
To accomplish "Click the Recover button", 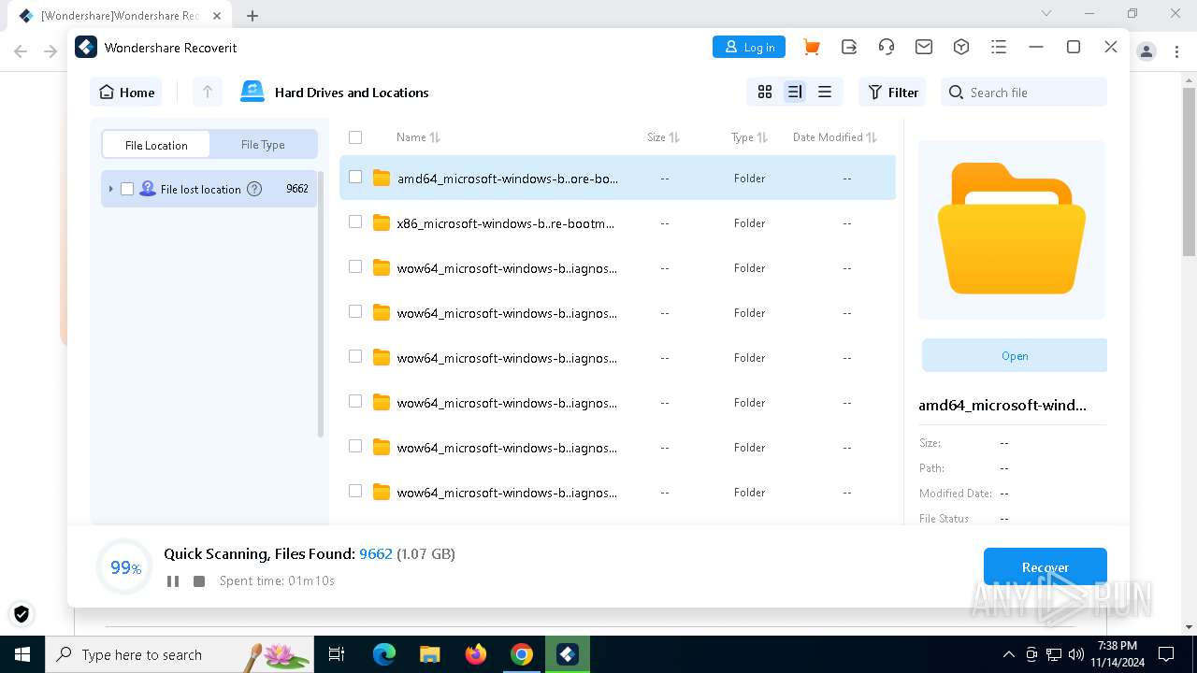I will (x=1046, y=567).
